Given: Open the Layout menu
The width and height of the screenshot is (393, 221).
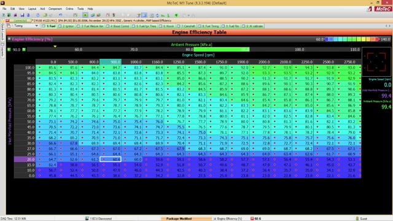Looking at the screenshot, I should coord(32,9).
